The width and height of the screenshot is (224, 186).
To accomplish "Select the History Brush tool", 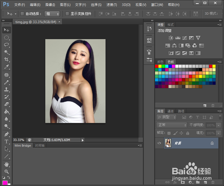I will (x=6, y=97).
